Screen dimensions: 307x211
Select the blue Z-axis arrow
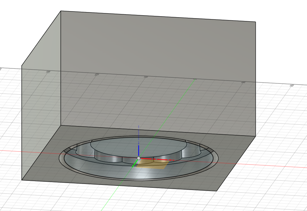click(x=138, y=150)
